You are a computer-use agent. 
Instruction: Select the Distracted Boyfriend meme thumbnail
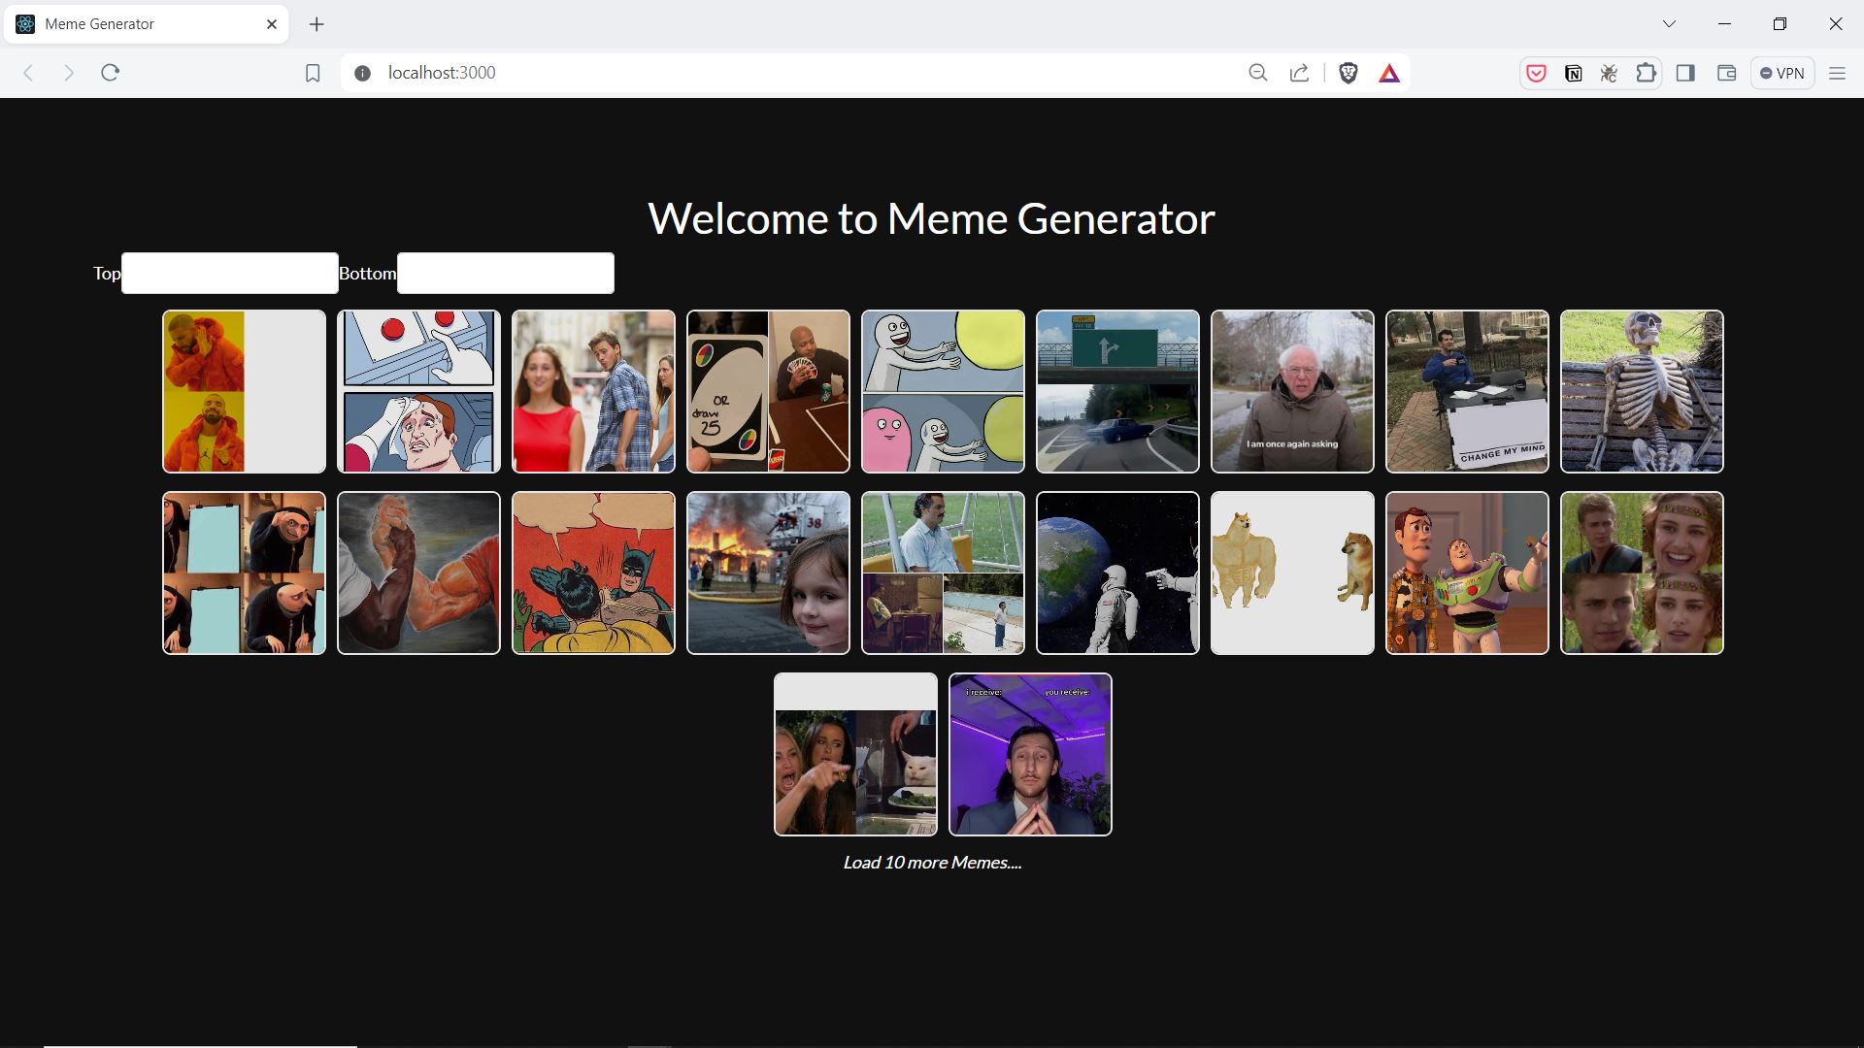point(593,392)
